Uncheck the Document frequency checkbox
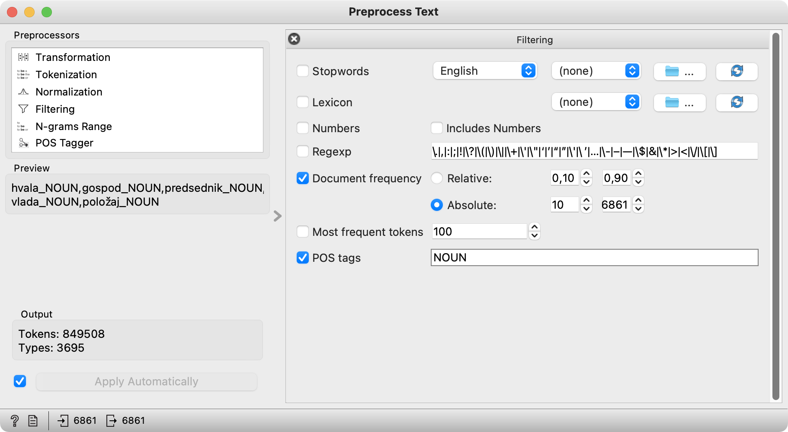 [303, 178]
